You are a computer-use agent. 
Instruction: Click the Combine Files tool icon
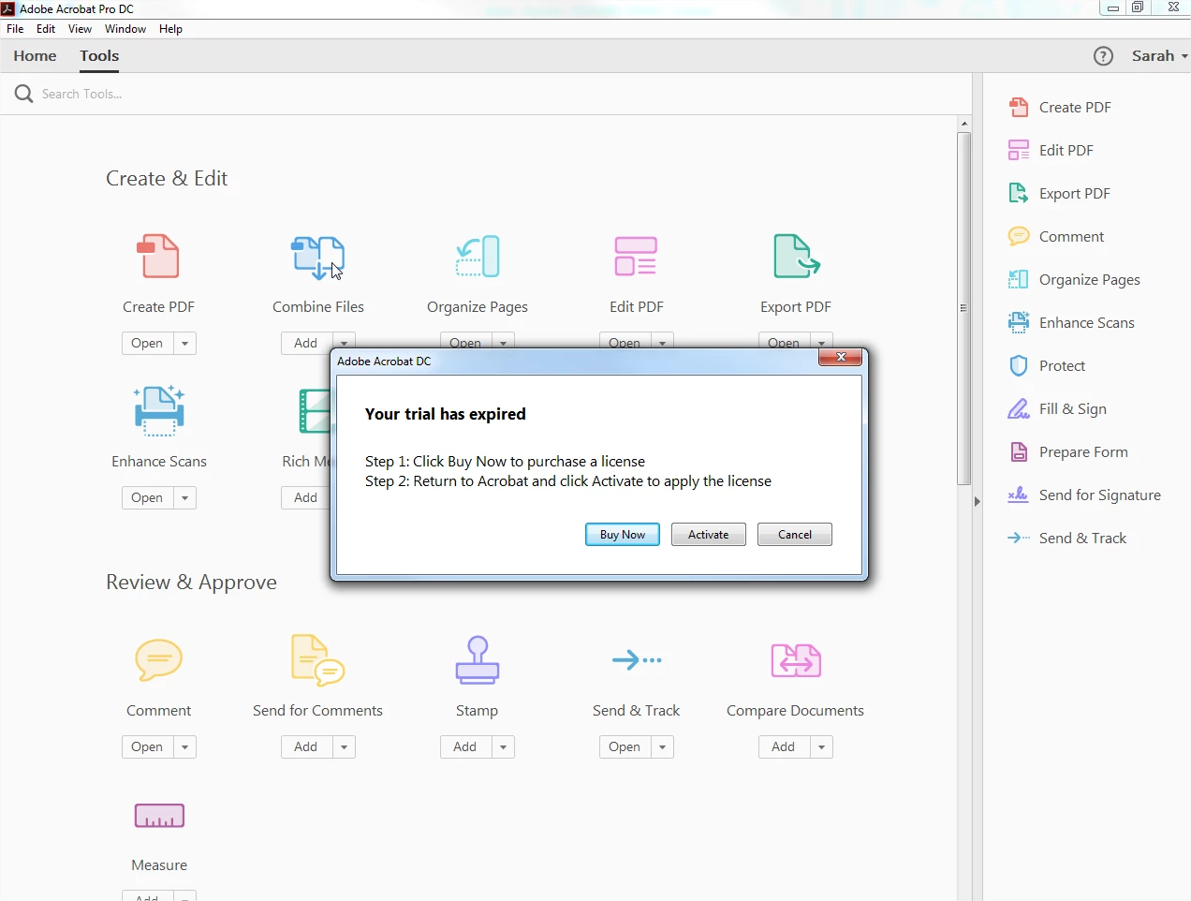317,258
